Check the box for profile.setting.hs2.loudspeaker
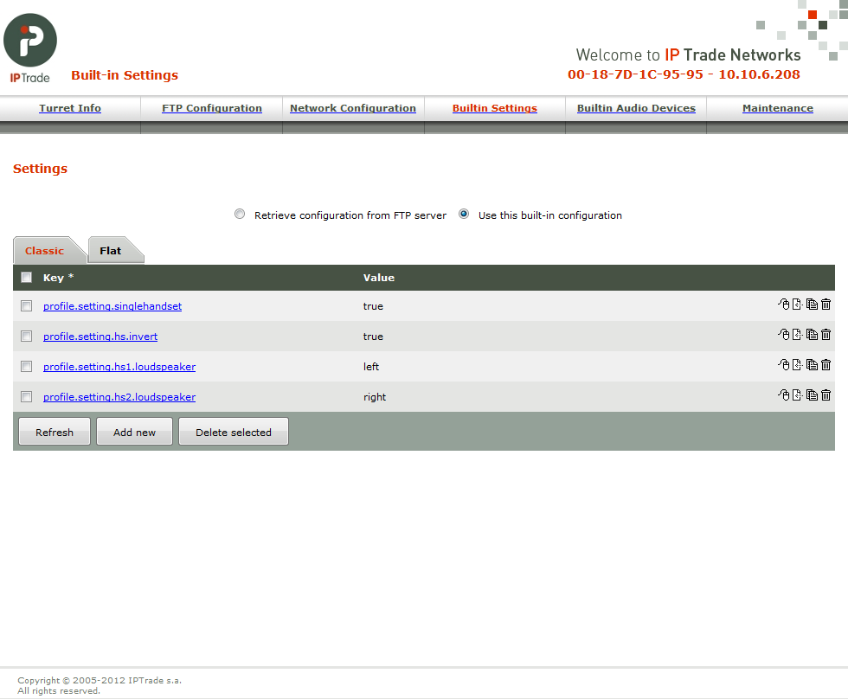The width and height of the screenshot is (848, 699). click(27, 397)
